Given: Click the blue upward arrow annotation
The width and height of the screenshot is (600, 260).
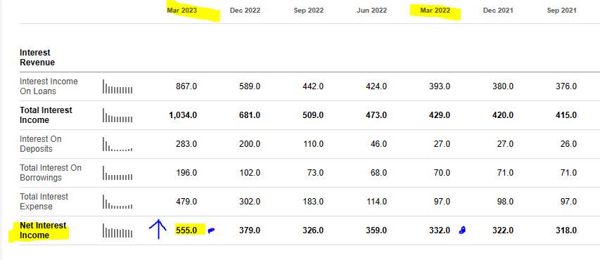Looking at the screenshot, I should [158, 229].
